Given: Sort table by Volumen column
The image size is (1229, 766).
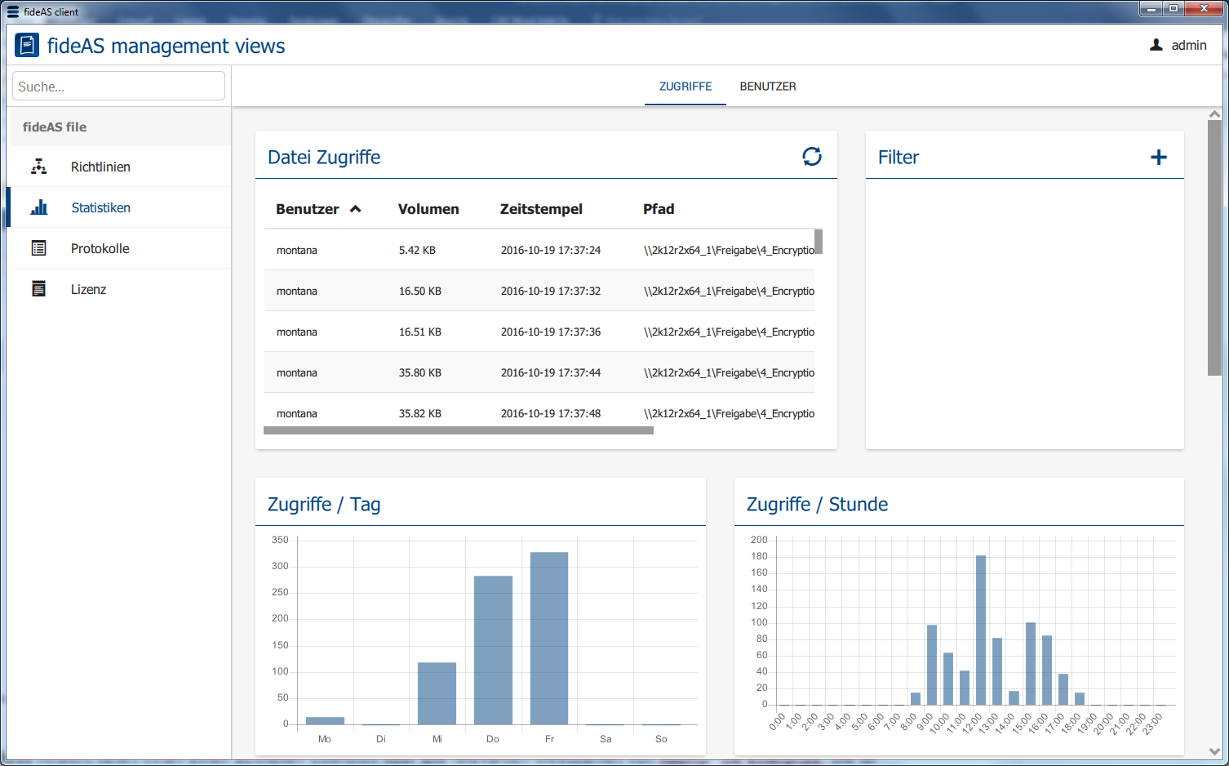Looking at the screenshot, I should point(428,209).
